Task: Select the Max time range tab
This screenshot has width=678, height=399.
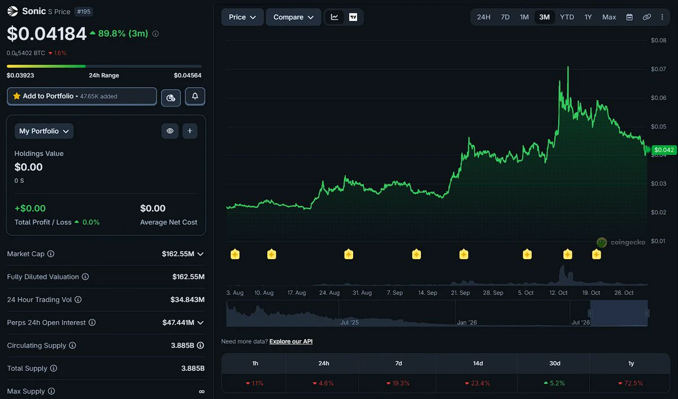Action: coord(609,17)
